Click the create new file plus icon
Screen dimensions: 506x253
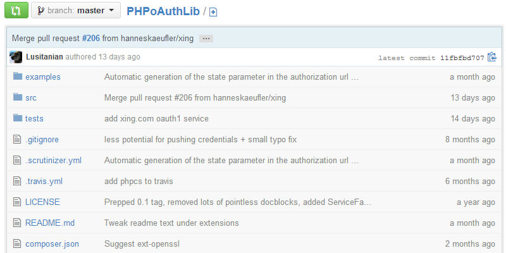click(x=213, y=12)
